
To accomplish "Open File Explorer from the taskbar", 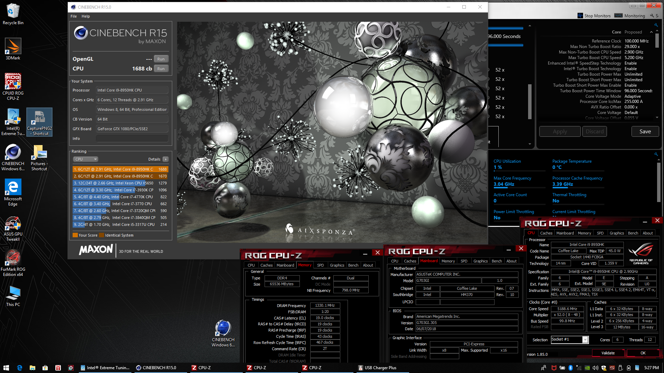I will (32, 368).
